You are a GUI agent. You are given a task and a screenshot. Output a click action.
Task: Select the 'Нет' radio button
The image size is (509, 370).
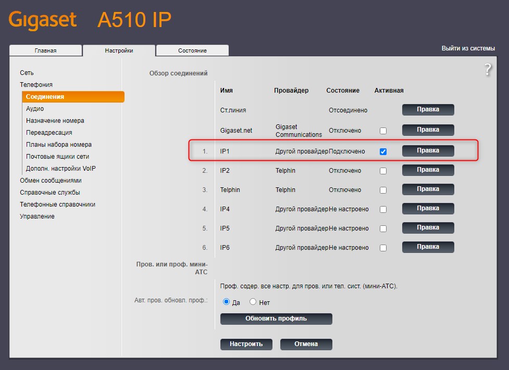[x=253, y=302]
